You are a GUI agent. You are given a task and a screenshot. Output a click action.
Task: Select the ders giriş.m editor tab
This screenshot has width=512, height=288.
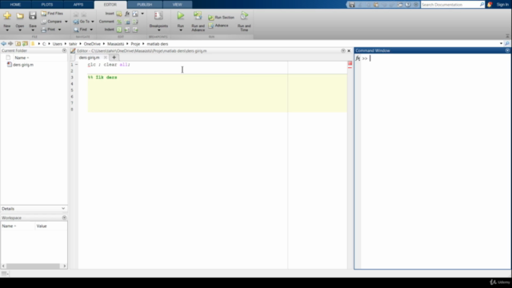89,58
